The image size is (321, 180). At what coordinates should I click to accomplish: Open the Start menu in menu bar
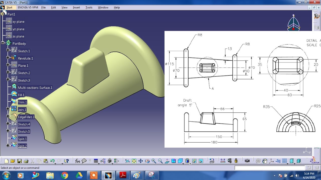(9, 7)
